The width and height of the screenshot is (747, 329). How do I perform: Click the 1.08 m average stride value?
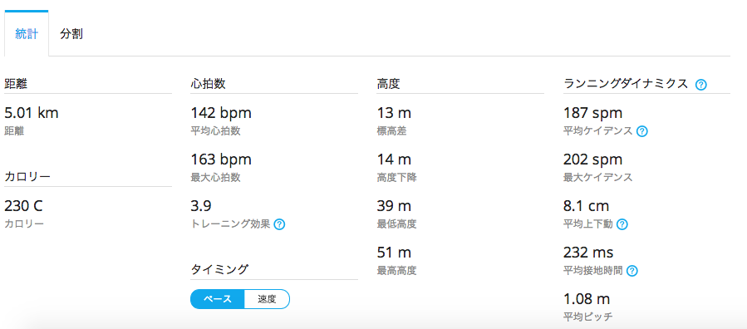click(587, 299)
